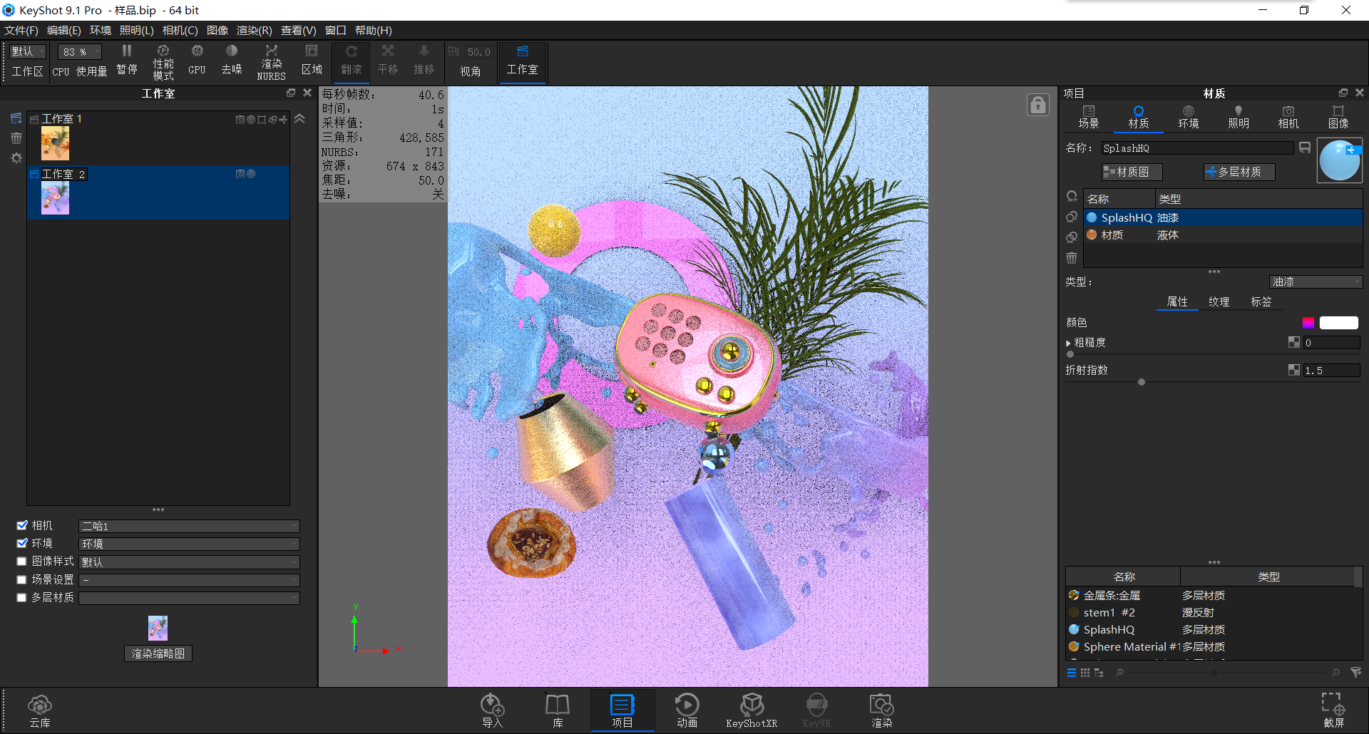The width and height of the screenshot is (1369, 734).
Task: Toggle the camera lock icon in viewport
Action: click(1037, 105)
